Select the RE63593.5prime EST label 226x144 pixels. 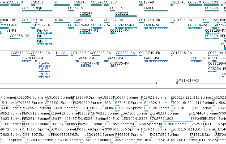click(x=129, y=135)
